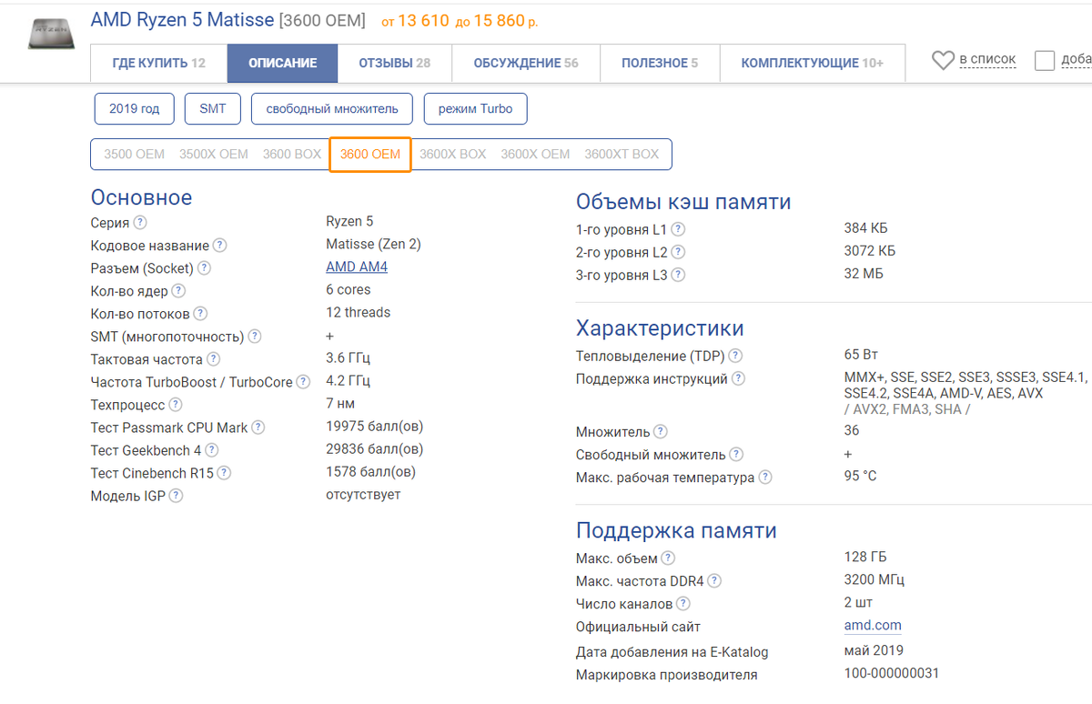Open the help tooltip for Разъем (Socket)

click(204, 268)
